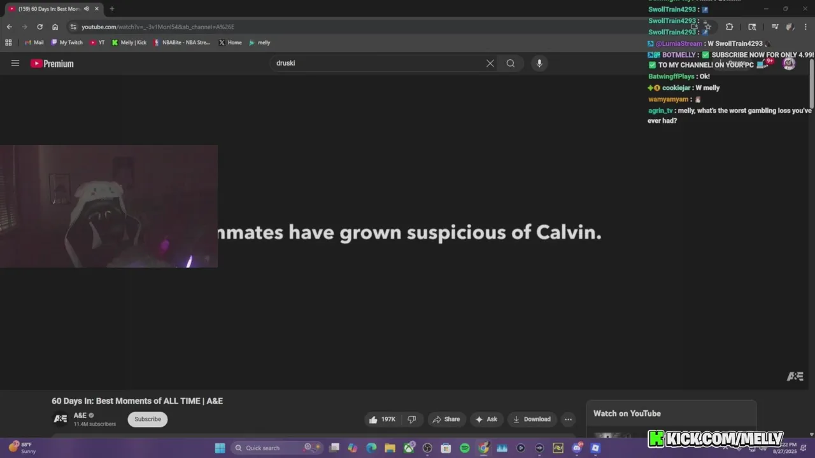Open the X Home bookmark
This screenshot has height=458, width=815.
click(230, 43)
